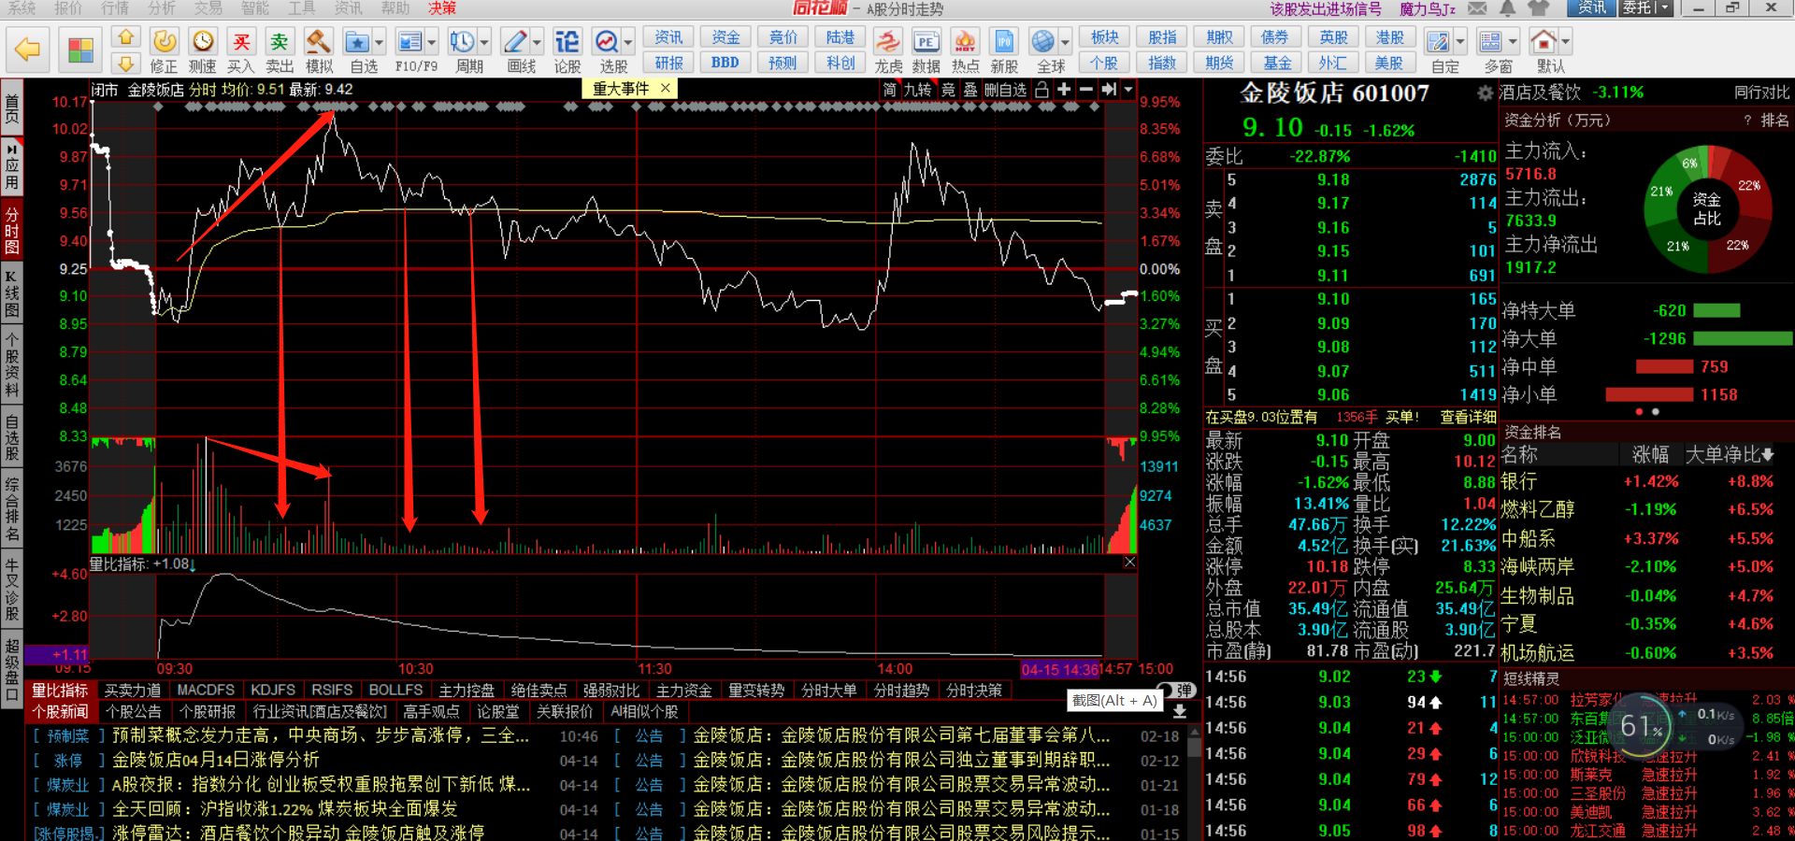1795x841 pixels.
Task: Switch to the MACDFS indicator tab
Action: tap(206, 691)
